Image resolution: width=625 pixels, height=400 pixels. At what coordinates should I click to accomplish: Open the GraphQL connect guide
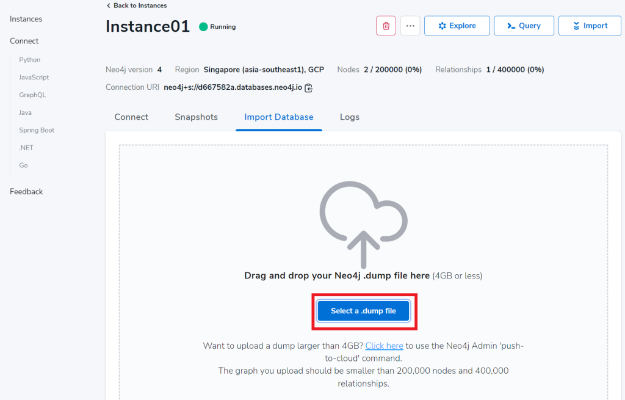32,95
